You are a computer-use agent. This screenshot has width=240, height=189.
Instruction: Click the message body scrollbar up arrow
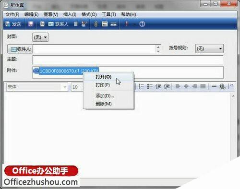pyautogui.click(x=233, y=96)
